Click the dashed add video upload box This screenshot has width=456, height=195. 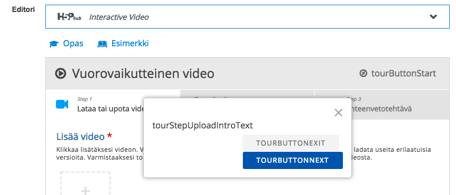click(x=85, y=184)
